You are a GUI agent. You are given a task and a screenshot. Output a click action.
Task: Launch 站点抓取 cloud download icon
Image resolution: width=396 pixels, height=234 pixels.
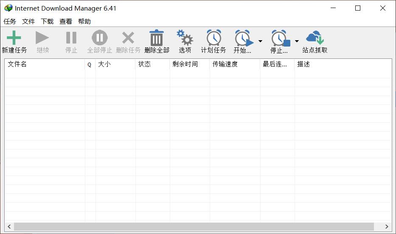point(315,38)
